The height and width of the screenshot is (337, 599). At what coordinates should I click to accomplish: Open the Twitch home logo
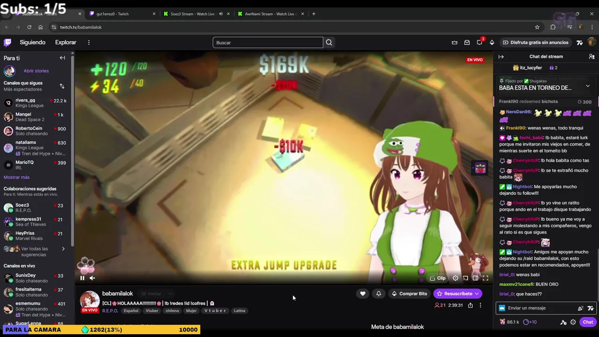(7, 43)
